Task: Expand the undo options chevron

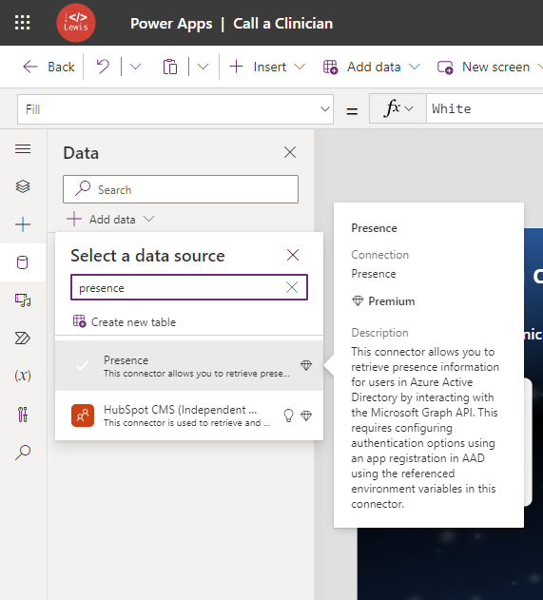Action: pyautogui.click(x=135, y=67)
